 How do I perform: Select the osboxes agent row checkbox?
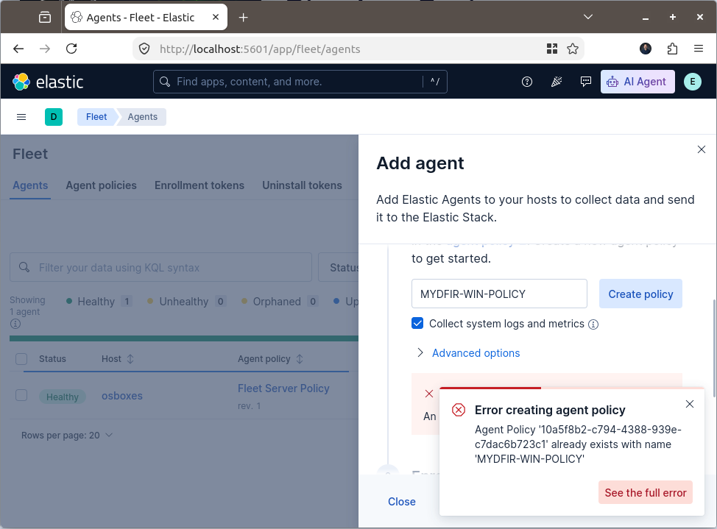[21, 395]
